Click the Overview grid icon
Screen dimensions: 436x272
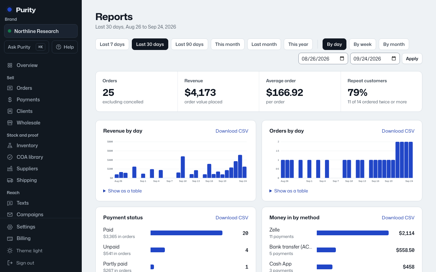pyautogui.click(x=10, y=65)
